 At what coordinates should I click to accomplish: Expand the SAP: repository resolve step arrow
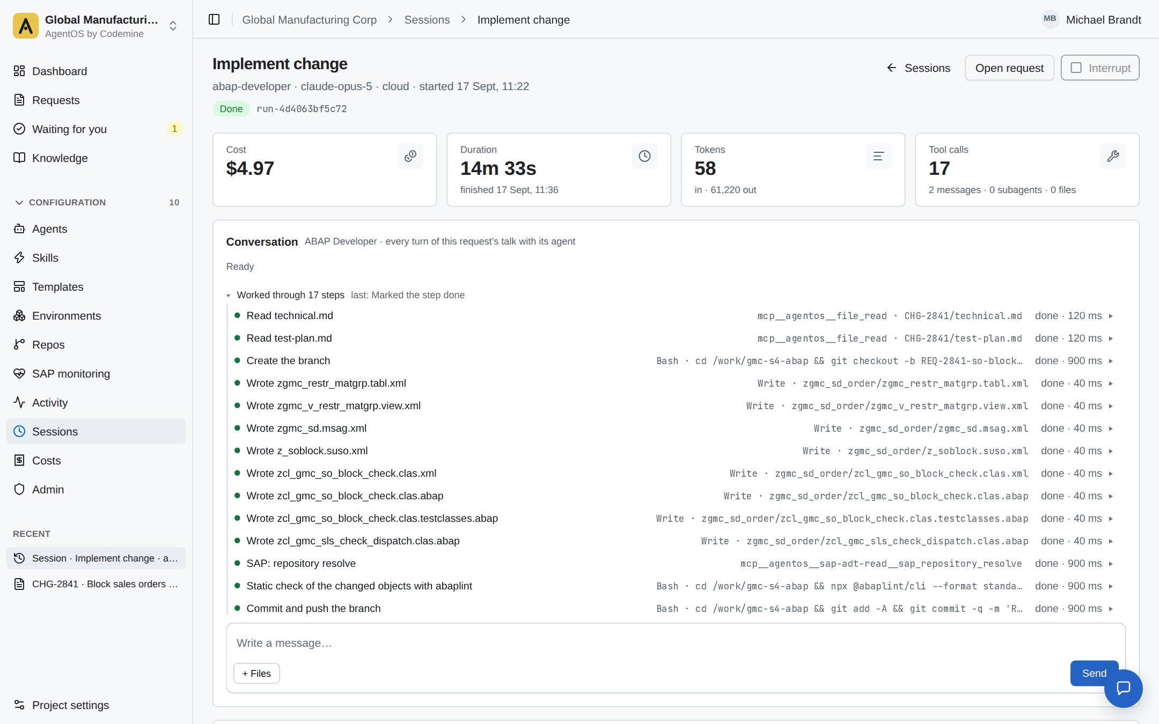coord(1111,564)
